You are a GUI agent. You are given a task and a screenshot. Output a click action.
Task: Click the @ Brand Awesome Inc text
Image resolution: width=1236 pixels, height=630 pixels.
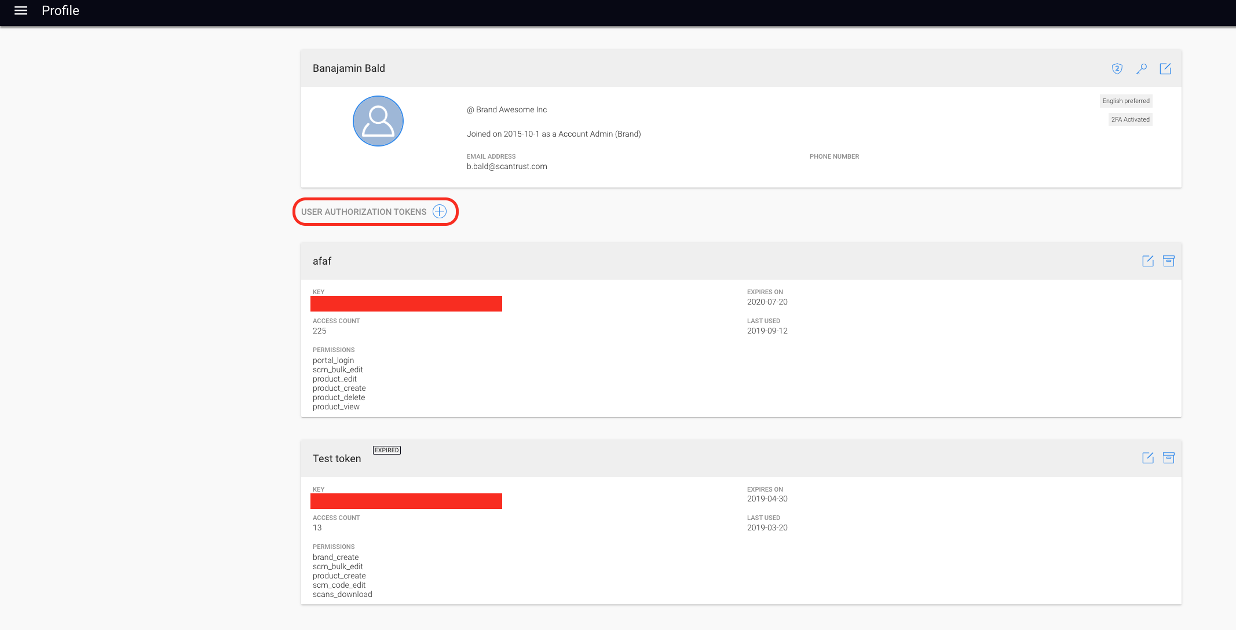[x=507, y=109]
